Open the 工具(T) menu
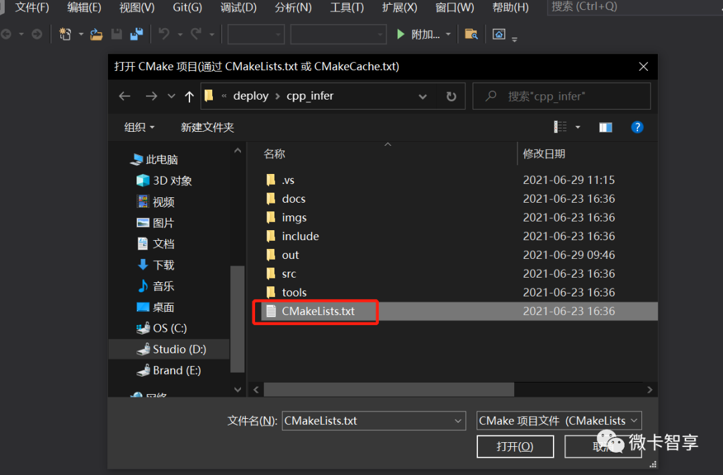 click(347, 7)
